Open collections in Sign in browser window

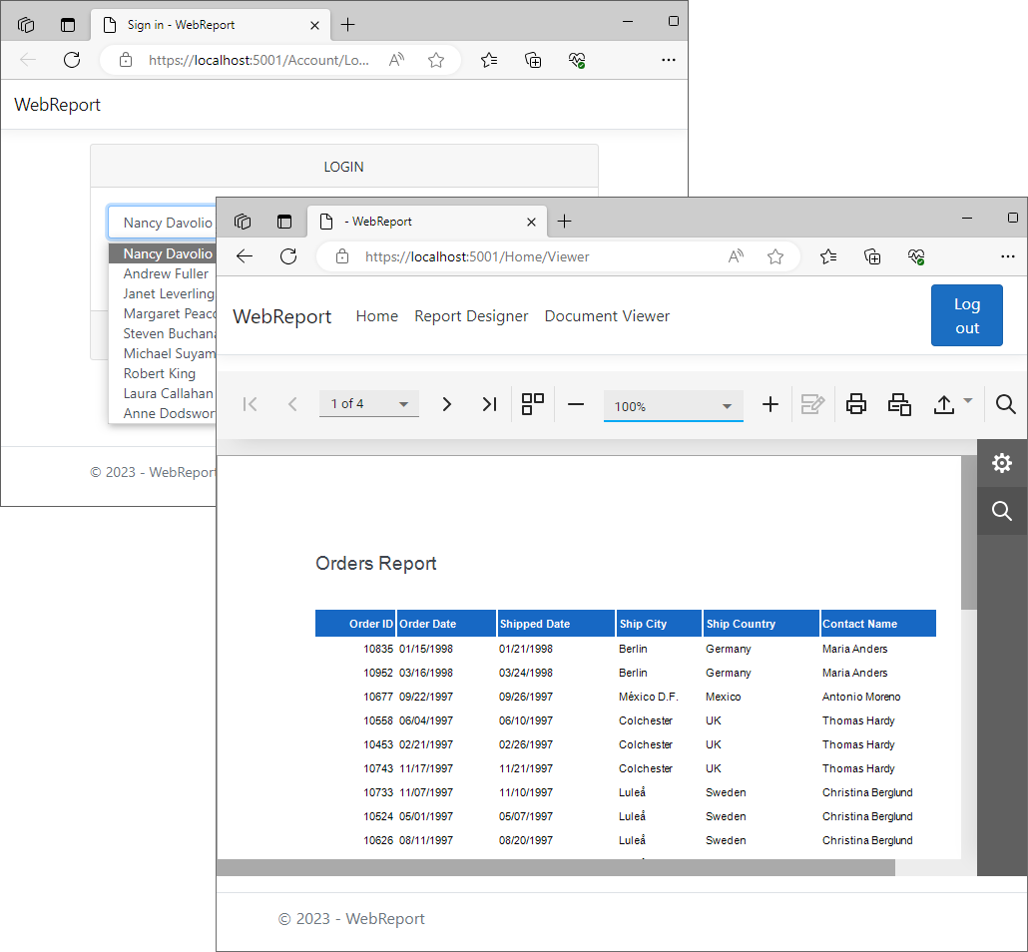pos(533,60)
